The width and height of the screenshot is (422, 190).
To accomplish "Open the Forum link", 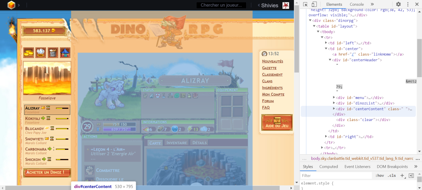I will click(x=268, y=101).
